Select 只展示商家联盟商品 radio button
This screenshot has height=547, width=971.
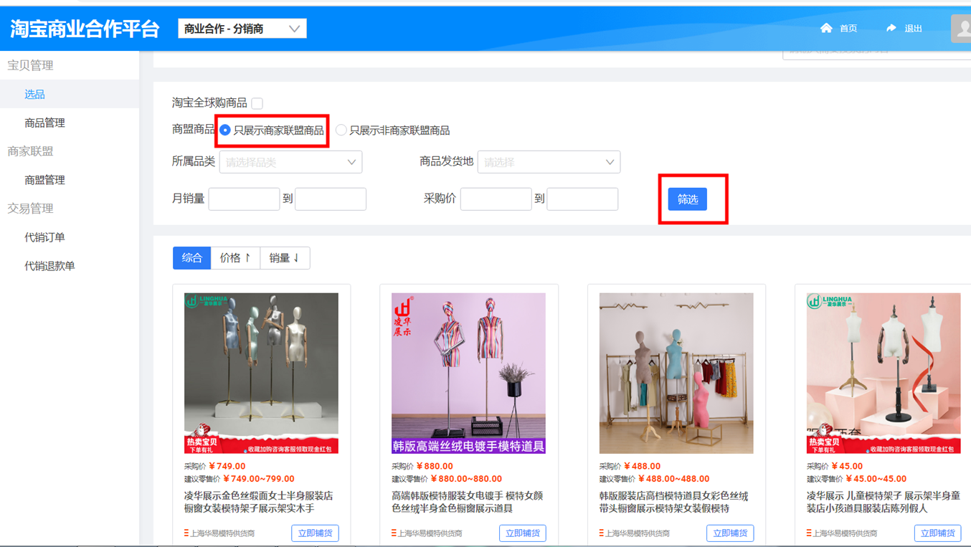[x=225, y=130]
